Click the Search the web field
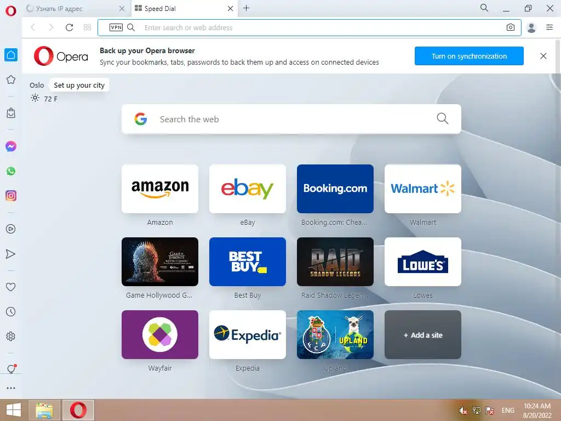Screen dimensions: 561x421 click(x=291, y=119)
